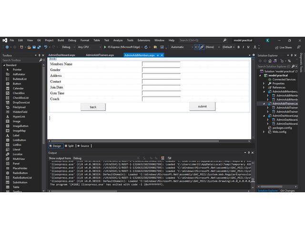The height and width of the screenshot is (229, 305).
Task: Open the Debug configuration dropdown
Action: click(68, 47)
